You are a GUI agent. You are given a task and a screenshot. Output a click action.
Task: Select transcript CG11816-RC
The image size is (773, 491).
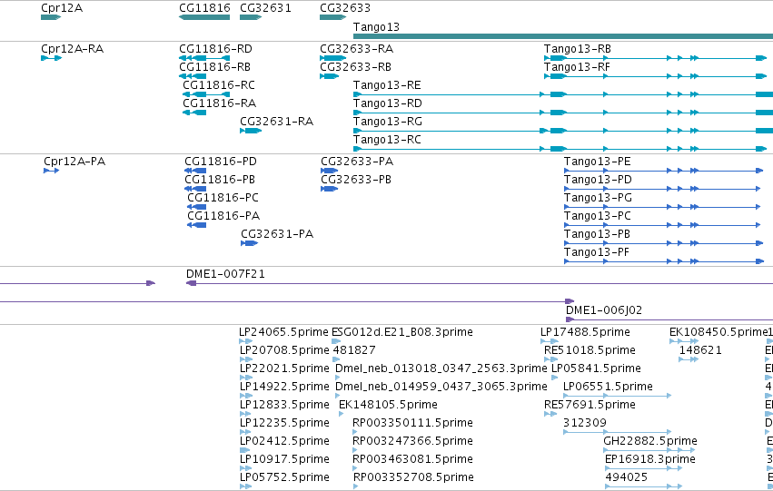tap(219, 85)
